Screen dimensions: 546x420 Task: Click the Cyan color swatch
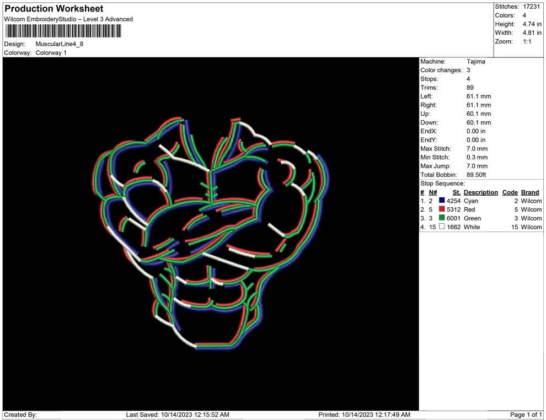442,201
